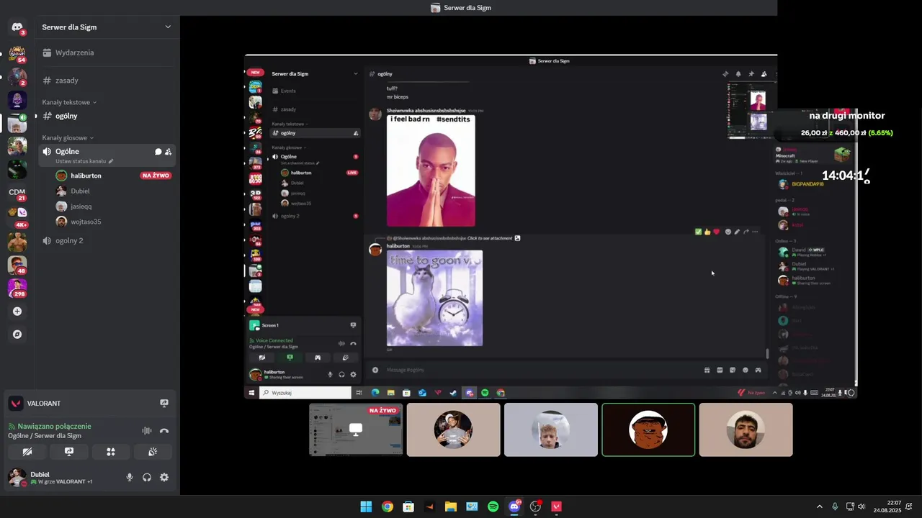Click the Add a Server plus icon
Image resolution: width=922 pixels, height=518 pixels.
coord(17,312)
